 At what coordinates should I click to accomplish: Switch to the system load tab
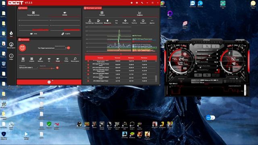pyautogui.click(x=33, y=13)
